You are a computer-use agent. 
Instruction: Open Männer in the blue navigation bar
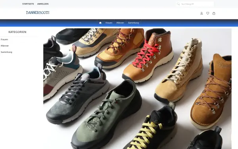[x=120, y=23]
